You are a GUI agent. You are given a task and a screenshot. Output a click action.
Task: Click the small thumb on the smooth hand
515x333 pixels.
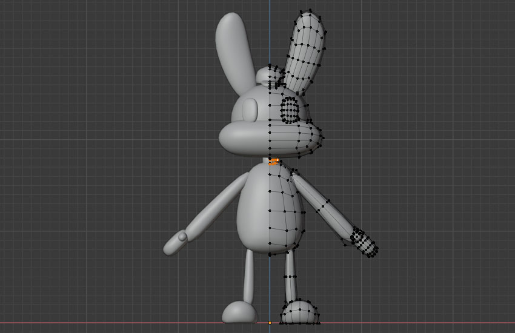pos(182,236)
